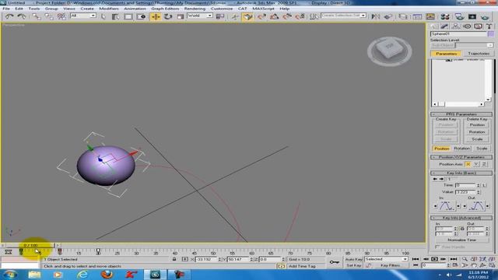Image resolution: width=498 pixels, height=280 pixels.
Task: Open the File menu
Action: [6, 9]
